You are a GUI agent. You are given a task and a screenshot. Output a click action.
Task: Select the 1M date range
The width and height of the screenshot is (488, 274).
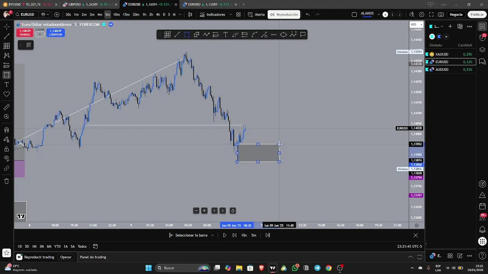coord(34,246)
